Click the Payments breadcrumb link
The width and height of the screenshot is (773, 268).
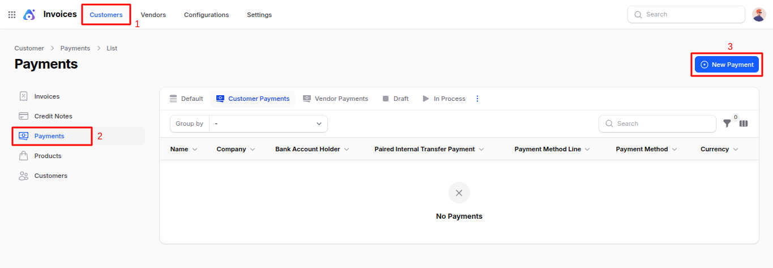pos(75,48)
